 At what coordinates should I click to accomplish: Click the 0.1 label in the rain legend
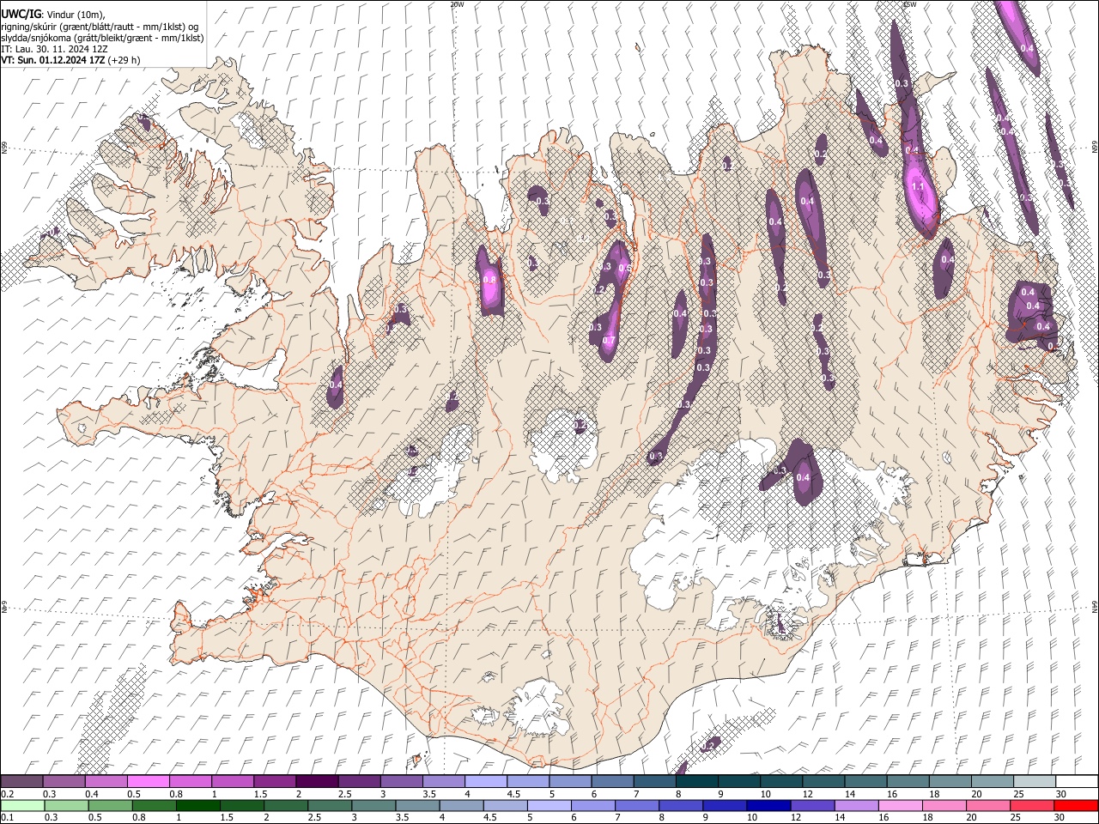[x=6, y=817]
